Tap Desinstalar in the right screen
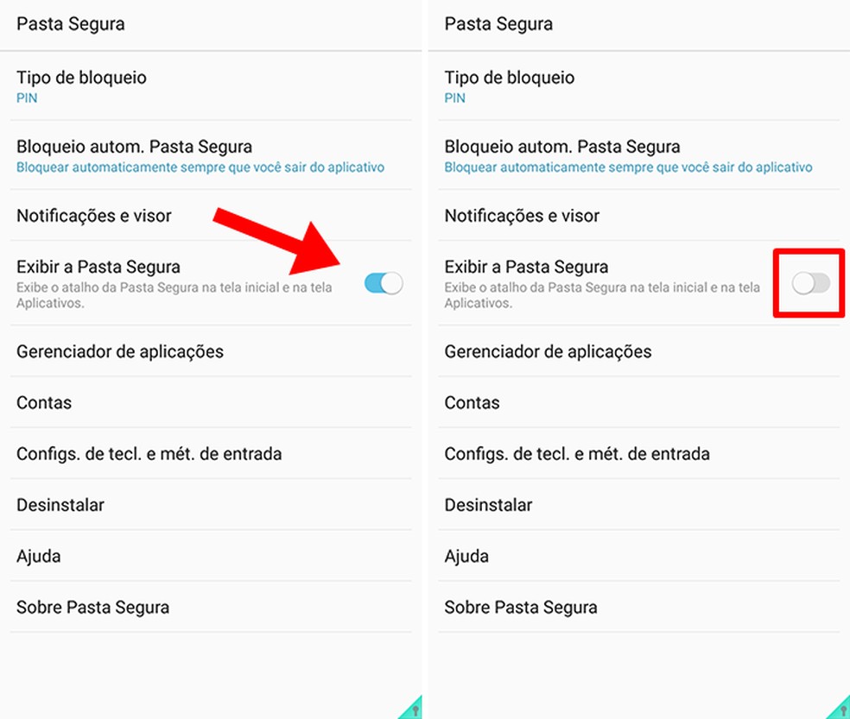 pyautogui.click(x=638, y=505)
